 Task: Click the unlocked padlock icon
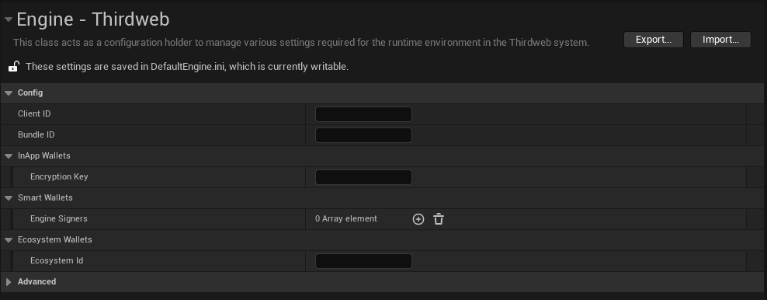click(x=13, y=67)
